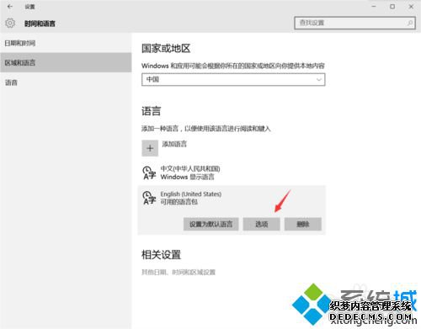Click 设置为默认语言 button
This screenshot has width=421, height=329.
[x=210, y=224]
